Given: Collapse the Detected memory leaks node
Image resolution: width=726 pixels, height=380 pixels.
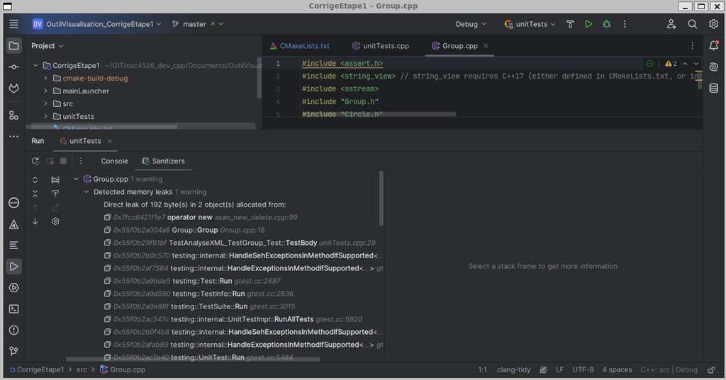Looking at the screenshot, I should click(86, 192).
